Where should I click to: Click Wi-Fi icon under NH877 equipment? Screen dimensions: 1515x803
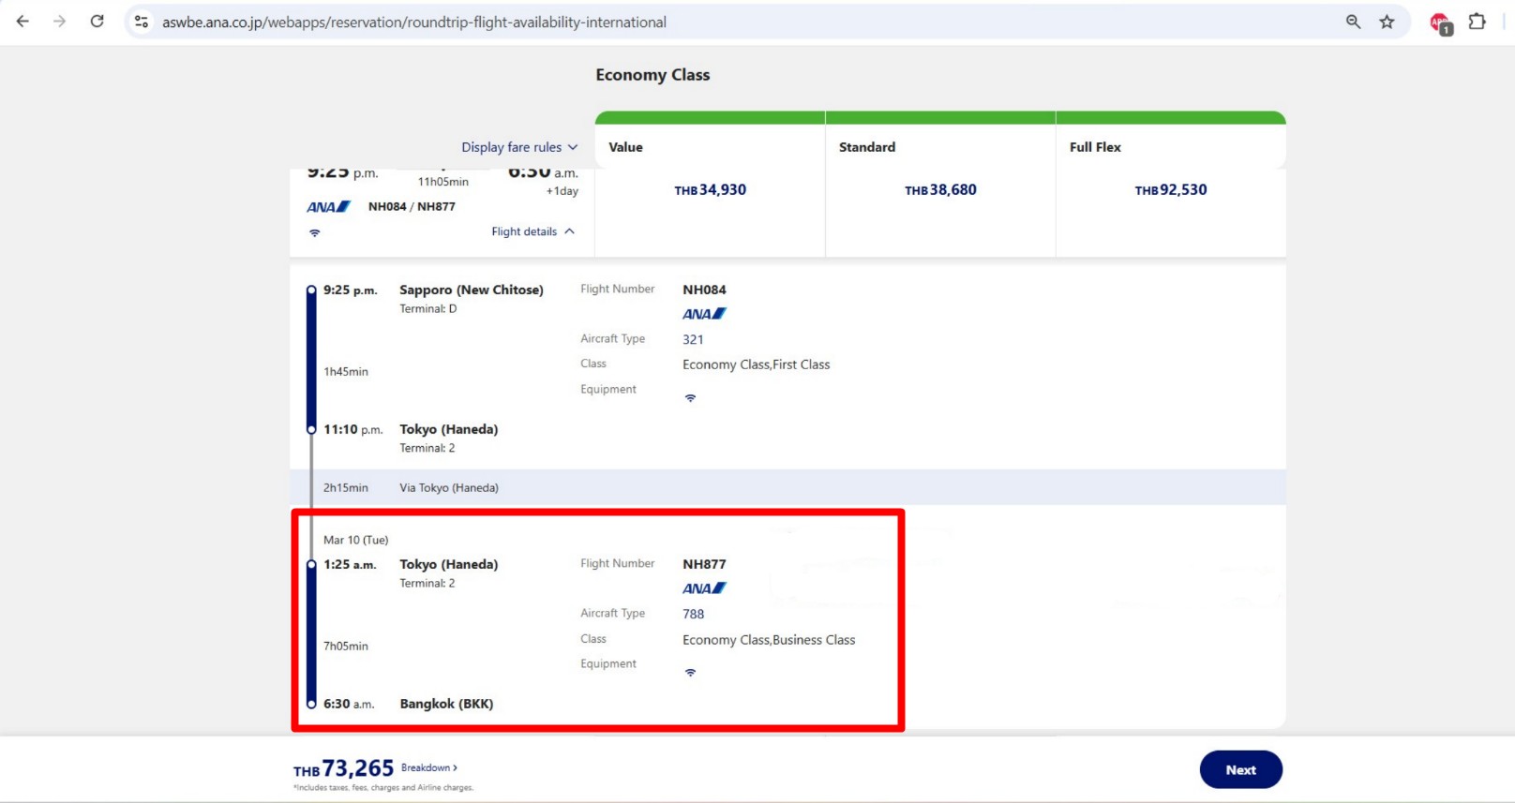(690, 673)
